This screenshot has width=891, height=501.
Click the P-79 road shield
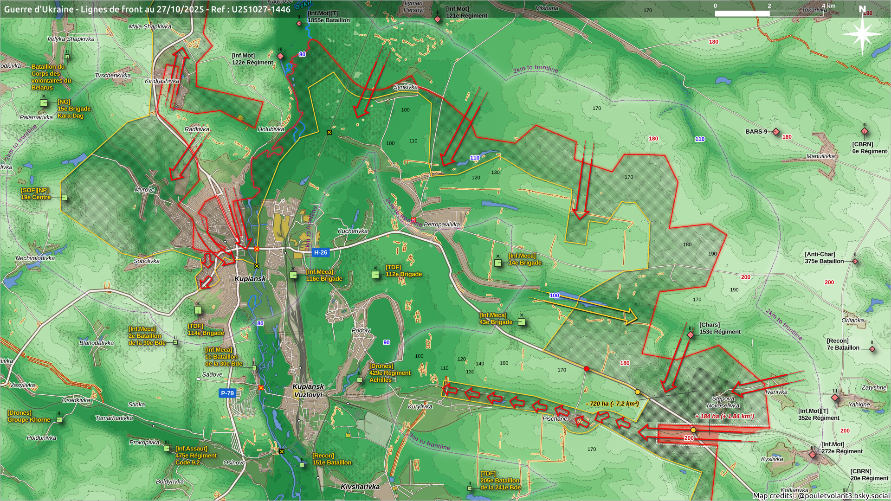click(x=227, y=393)
